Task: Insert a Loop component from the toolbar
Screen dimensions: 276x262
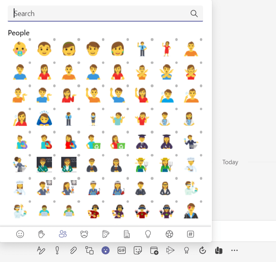Action: point(89,250)
